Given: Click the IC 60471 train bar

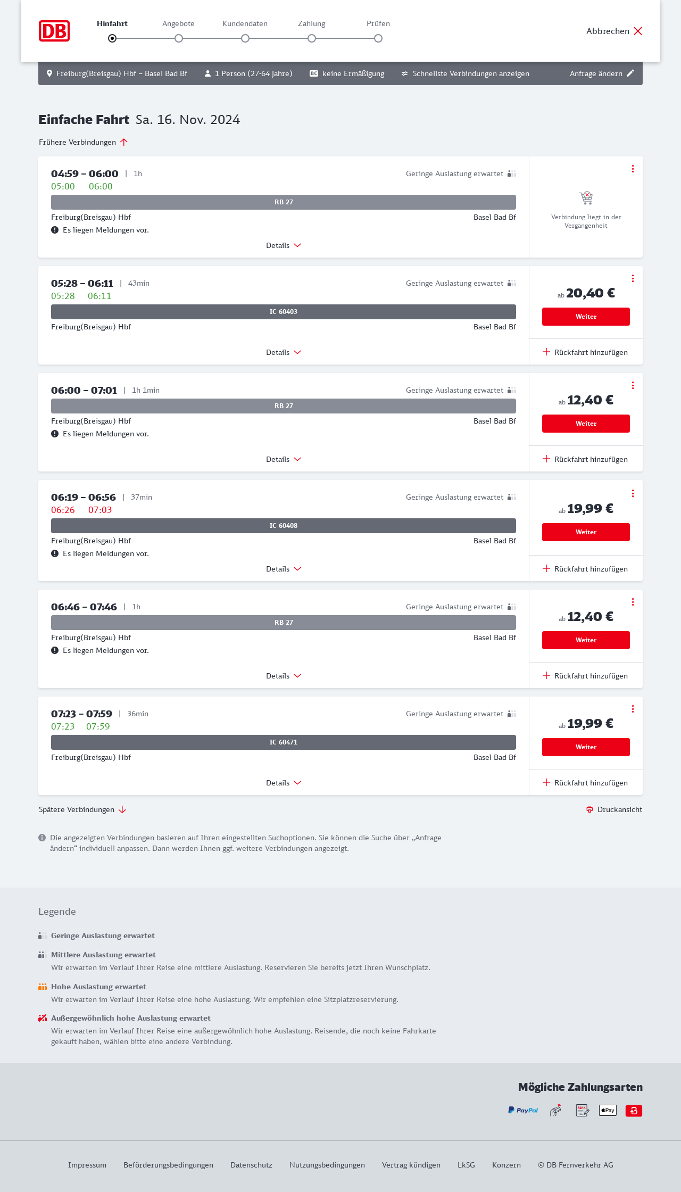Looking at the screenshot, I should [284, 742].
